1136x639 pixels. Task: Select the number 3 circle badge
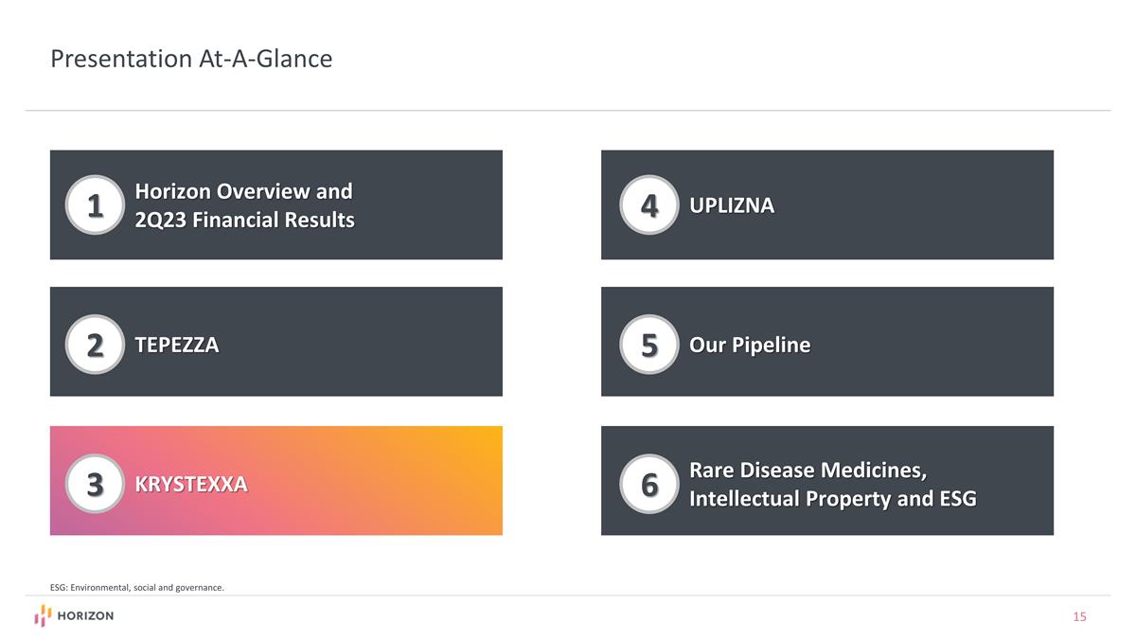(x=95, y=484)
